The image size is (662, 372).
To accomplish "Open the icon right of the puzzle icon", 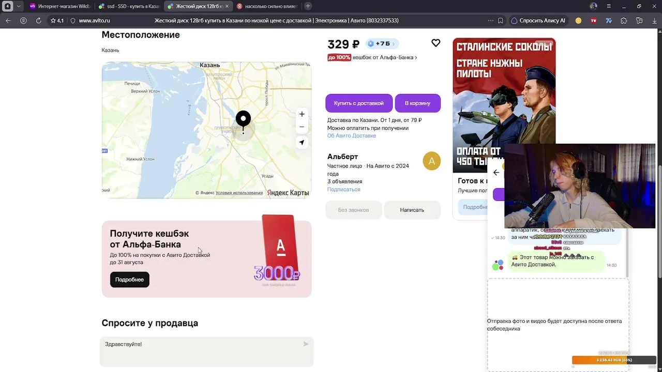I will (639, 21).
